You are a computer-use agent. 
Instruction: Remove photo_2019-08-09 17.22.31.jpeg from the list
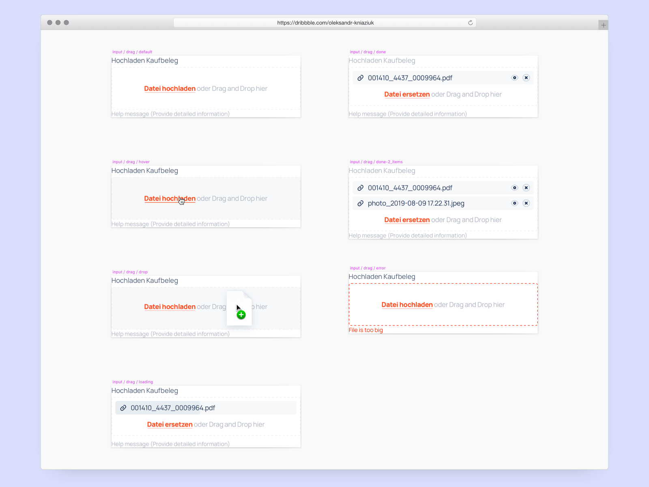(526, 203)
